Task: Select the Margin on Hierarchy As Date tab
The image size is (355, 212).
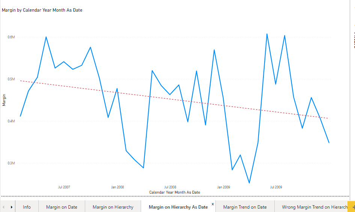Action: [178, 207]
